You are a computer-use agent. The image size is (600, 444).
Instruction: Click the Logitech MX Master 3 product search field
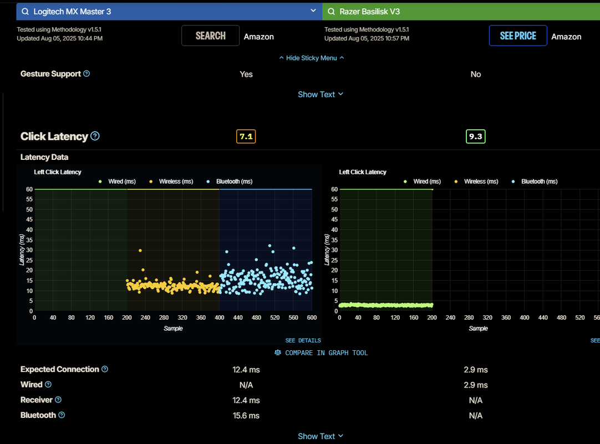pos(170,12)
